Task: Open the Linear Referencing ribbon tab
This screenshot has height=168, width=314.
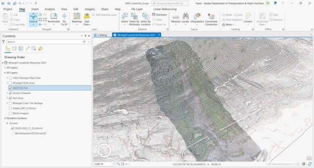Action: point(165,9)
